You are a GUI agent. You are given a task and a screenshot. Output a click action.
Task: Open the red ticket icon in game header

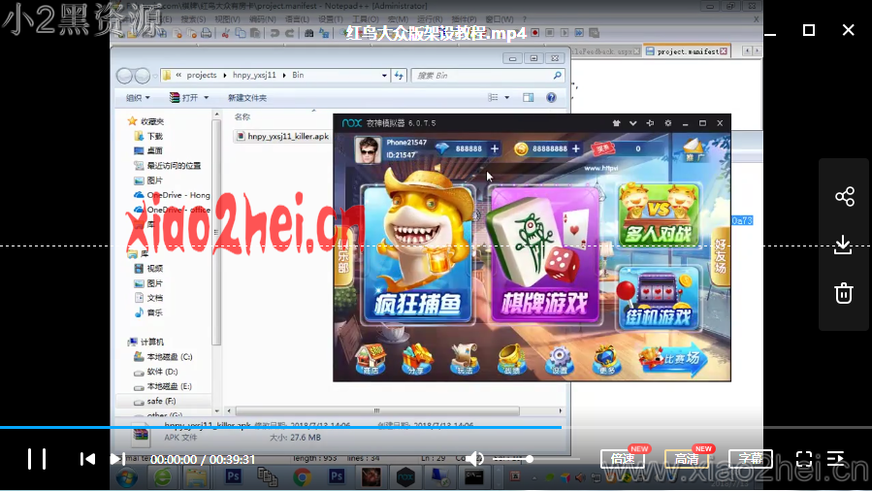pos(603,148)
